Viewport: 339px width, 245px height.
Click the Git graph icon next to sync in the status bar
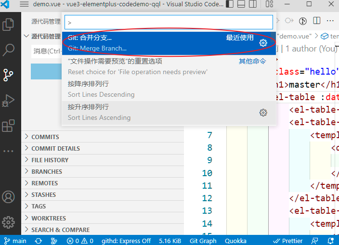[54, 241]
